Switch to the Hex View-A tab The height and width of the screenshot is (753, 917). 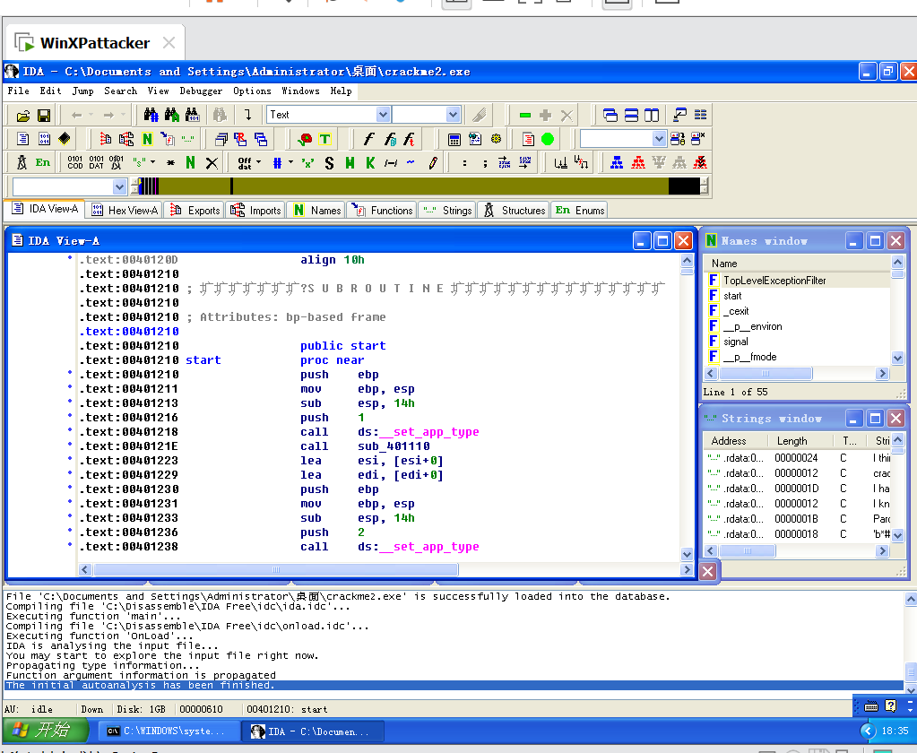(125, 211)
